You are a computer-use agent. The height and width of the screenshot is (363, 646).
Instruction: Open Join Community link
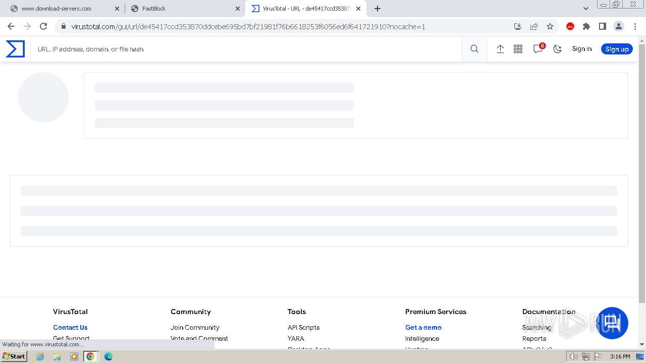click(x=195, y=327)
